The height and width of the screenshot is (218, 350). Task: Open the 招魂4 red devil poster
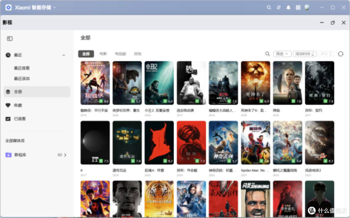click(x=159, y=143)
